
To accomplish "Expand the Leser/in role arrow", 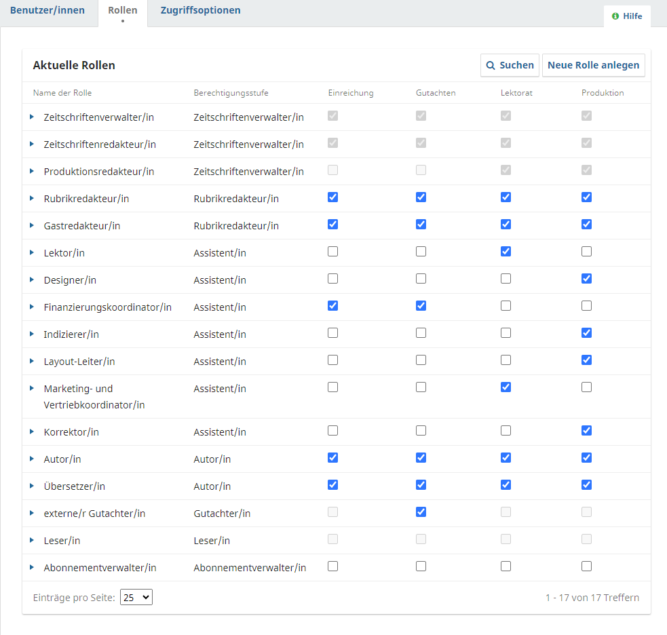I will (x=32, y=540).
